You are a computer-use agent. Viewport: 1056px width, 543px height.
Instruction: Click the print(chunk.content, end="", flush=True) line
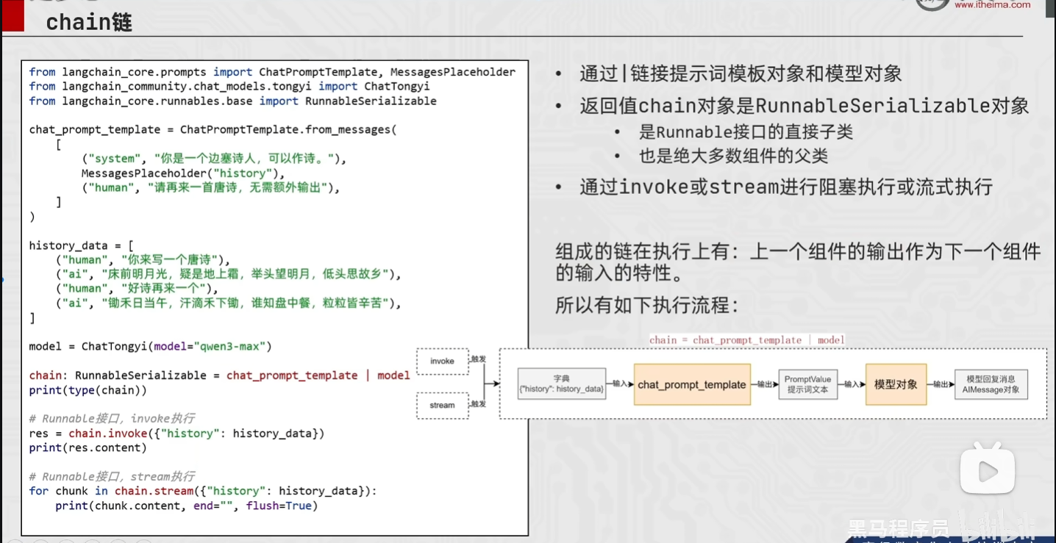[x=186, y=506]
